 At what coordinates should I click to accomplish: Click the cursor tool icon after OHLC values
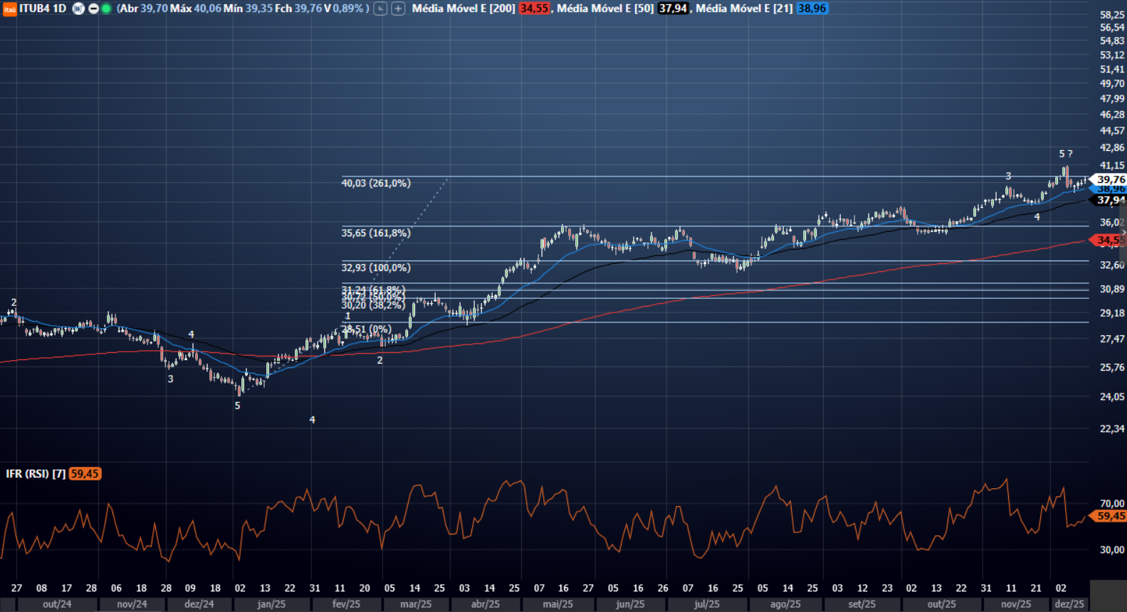tap(380, 9)
